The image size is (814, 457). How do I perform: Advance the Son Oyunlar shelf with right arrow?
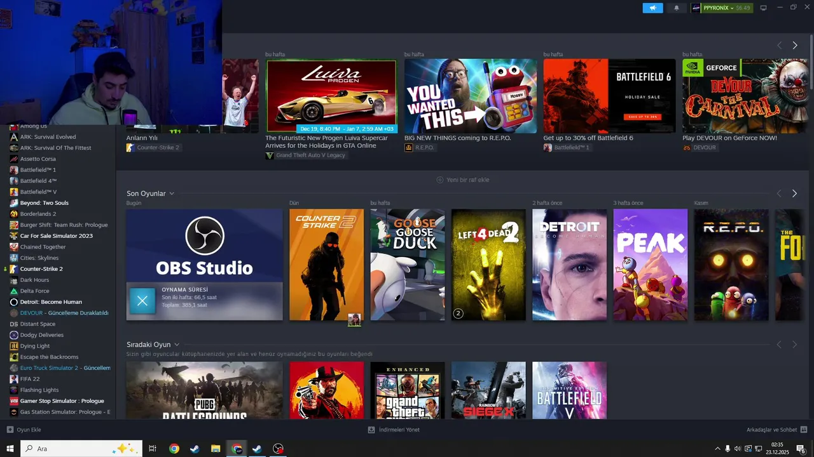tap(795, 194)
